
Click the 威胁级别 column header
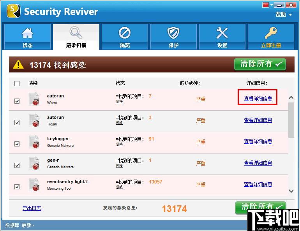190,83
